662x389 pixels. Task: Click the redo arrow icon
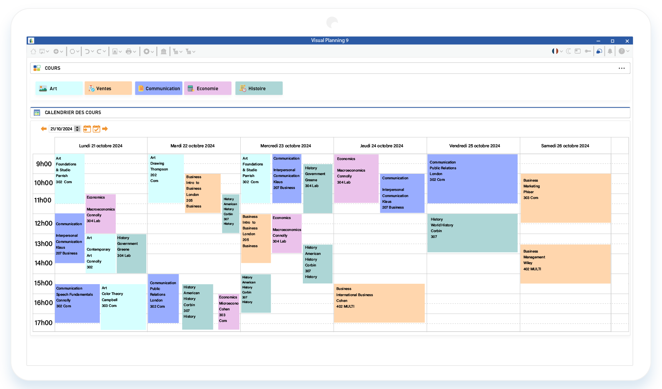(x=99, y=51)
